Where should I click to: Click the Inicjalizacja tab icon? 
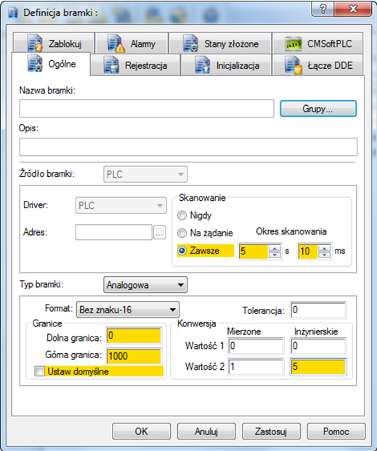tap(203, 65)
